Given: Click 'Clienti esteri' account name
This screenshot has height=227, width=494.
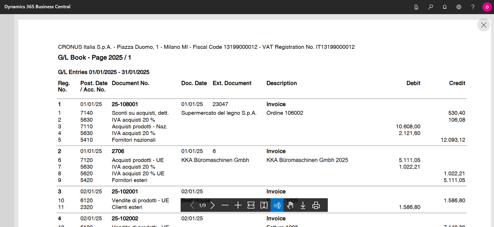Looking at the screenshot, I should click(x=127, y=207).
